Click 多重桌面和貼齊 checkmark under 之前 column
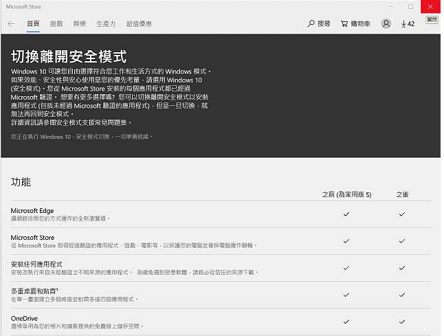This screenshot has width=444, height=336. (346, 295)
